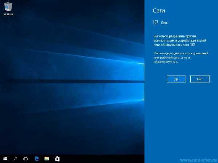Click the Да button
Viewport: 218px width, 163px height.
click(x=177, y=79)
